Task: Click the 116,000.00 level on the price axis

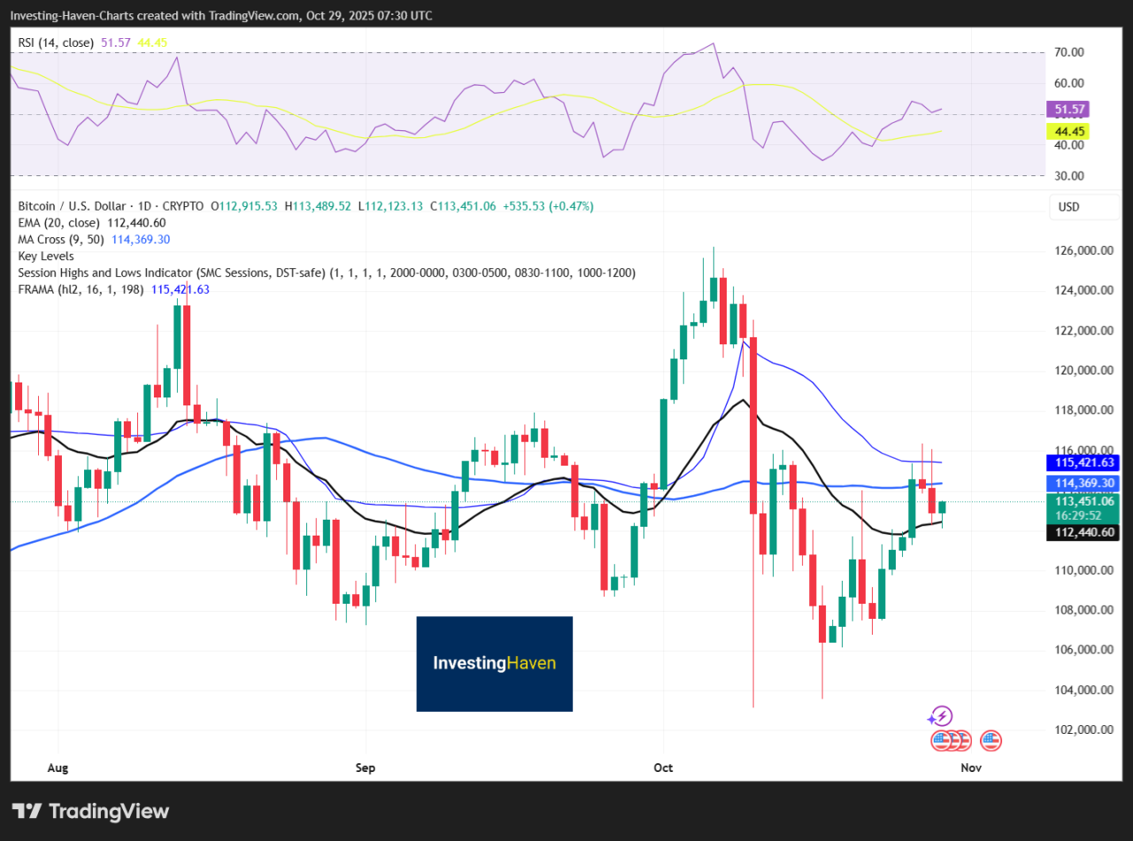Action: tap(1085, 451)
